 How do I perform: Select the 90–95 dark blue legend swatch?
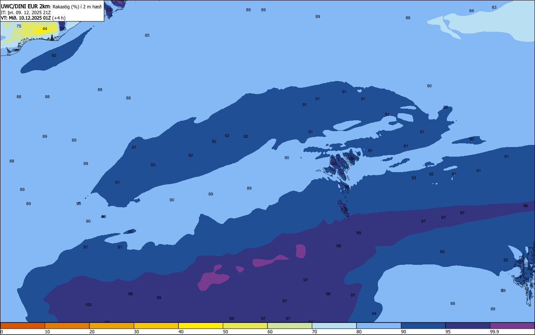point(423,325)
